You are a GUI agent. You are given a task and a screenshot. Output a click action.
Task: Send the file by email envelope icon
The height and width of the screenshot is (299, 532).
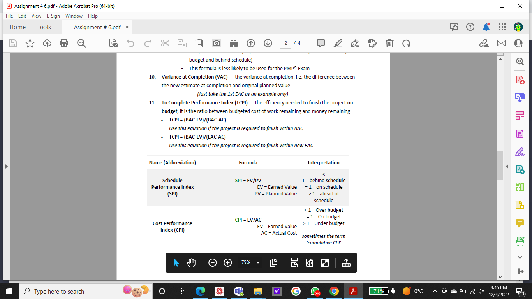coord(501,43)
